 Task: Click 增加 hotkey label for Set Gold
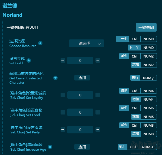[x=136, y=65]
